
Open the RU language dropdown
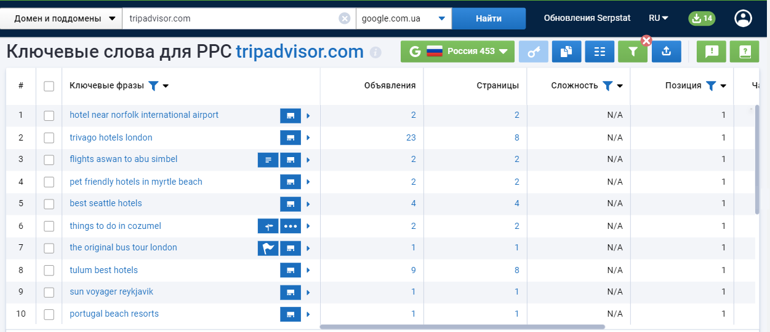click(x=658, y=18)
